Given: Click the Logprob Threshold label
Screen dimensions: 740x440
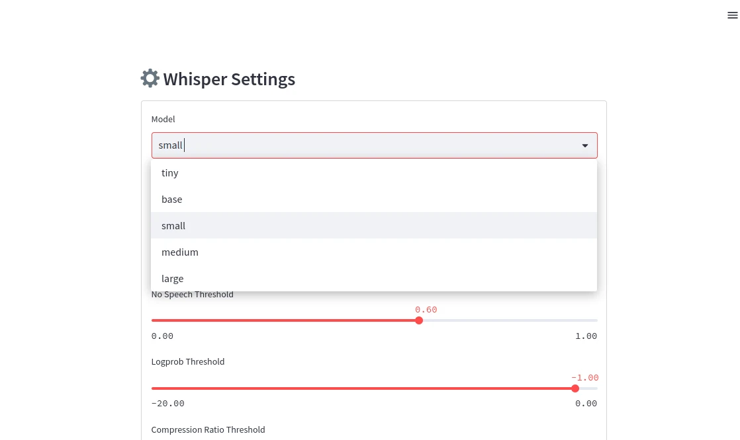Looking at the screenshot, I should coord(188,362).
